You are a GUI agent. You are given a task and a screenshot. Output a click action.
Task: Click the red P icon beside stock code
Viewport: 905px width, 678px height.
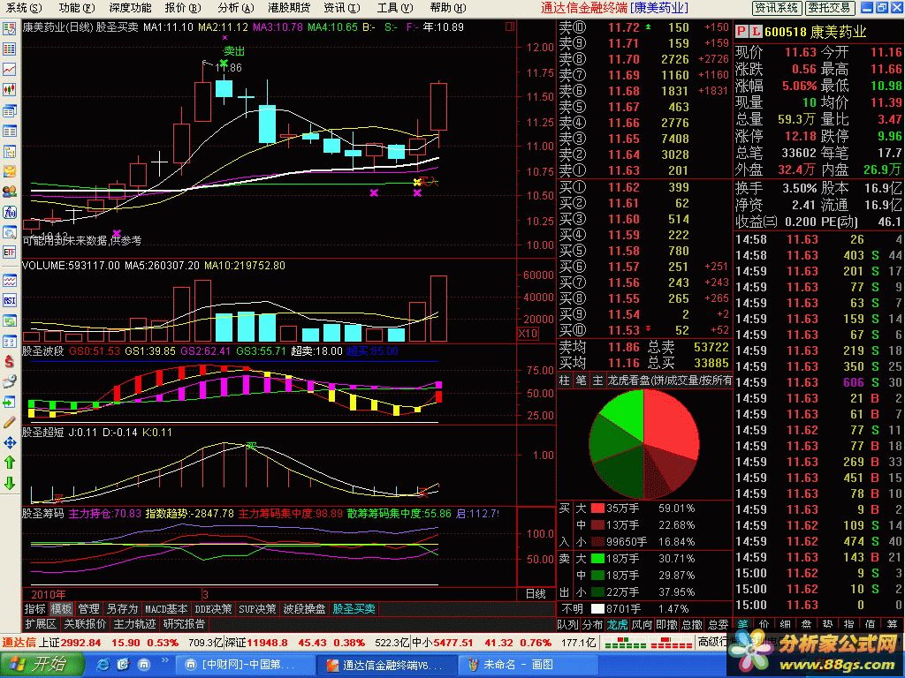click(741, 32)
